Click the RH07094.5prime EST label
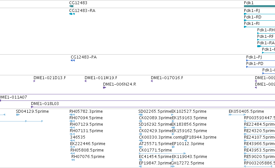Image resolution: width=275 pixels, height=168 pixels. point(86,118)
